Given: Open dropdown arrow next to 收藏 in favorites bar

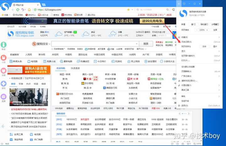Looking at the screenshot, I should (10, 15).
